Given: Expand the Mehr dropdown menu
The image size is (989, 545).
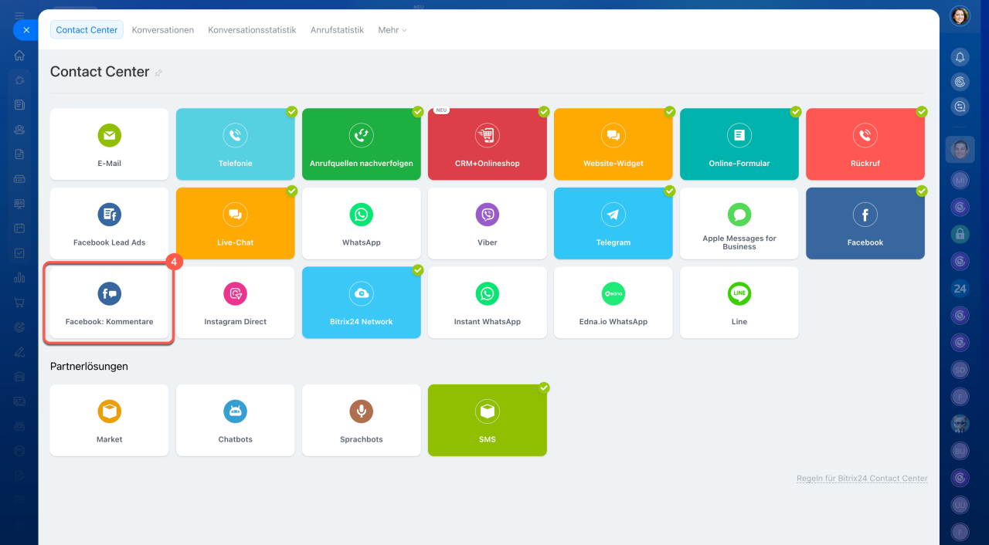Looking at the screenshot, I should point(392,30).
